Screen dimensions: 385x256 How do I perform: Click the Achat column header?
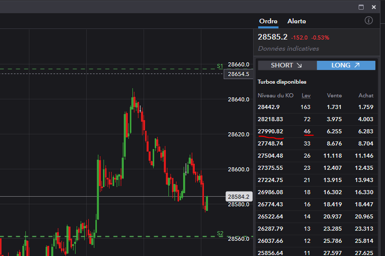[x=366, y=95]
